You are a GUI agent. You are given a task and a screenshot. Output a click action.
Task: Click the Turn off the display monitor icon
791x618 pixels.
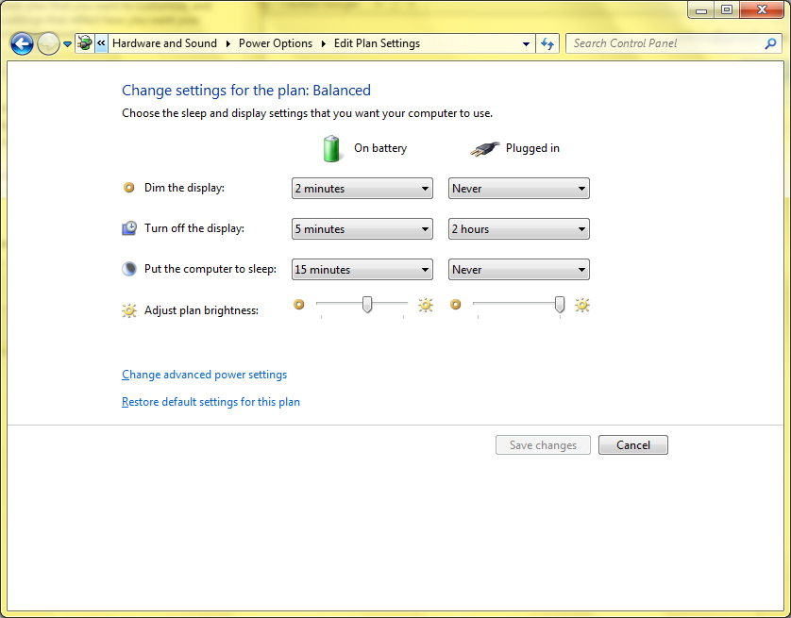(129, 228)
